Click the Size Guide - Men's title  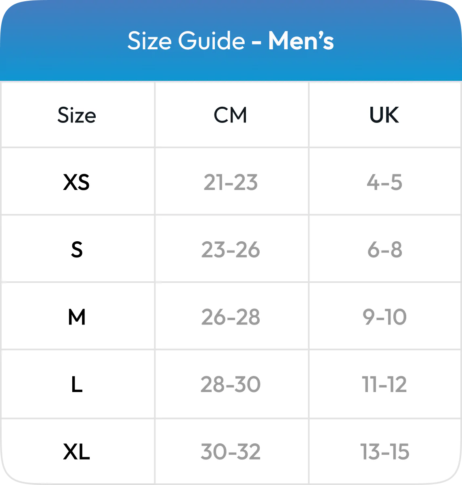(x=231, y=41)
